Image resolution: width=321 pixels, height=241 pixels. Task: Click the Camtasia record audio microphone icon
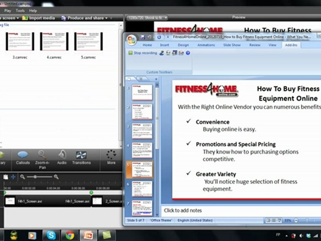pyautogui.click(x=162, y=53)
